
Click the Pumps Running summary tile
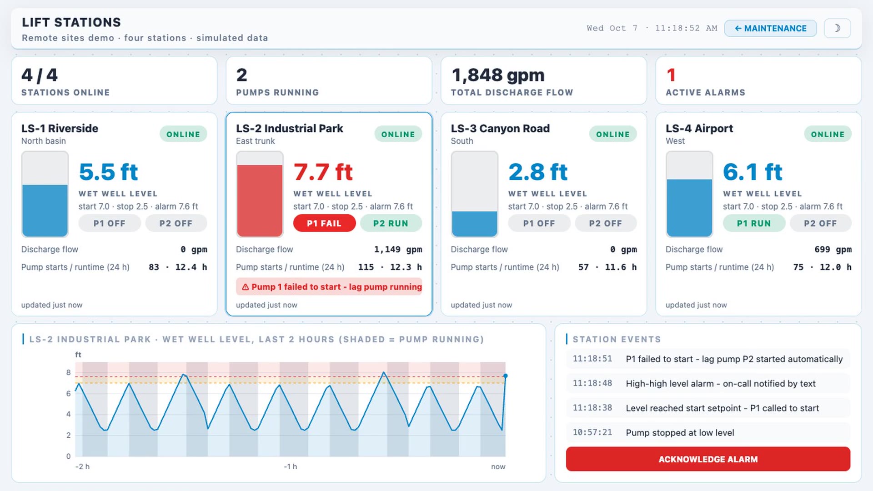329,80
